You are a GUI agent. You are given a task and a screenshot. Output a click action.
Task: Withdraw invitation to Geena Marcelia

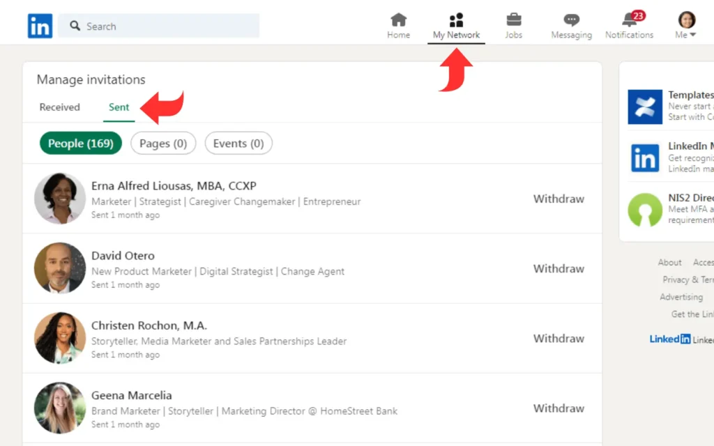pyautogui.click(x=559, y=408)
